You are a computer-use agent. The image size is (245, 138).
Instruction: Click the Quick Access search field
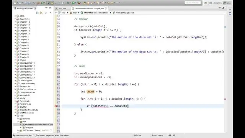(193, 3)
